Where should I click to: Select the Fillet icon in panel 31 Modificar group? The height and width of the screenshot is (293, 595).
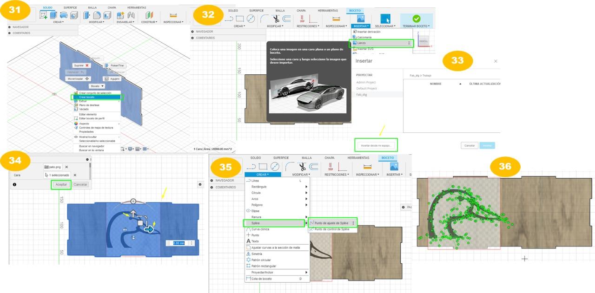point(96,15)
